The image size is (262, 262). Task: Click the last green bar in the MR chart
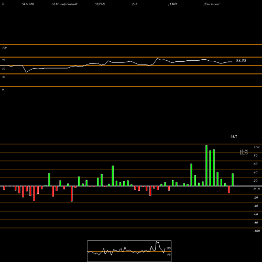pos(233,180)
